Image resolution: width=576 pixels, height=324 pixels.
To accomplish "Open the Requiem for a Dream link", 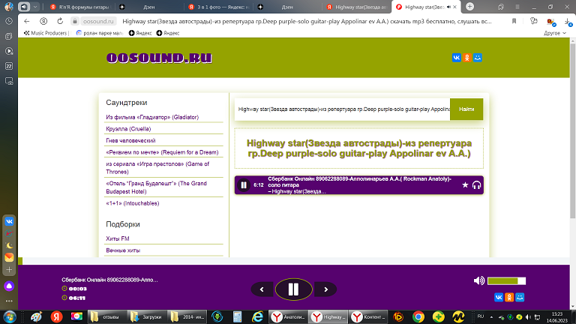I will (162, 152).
